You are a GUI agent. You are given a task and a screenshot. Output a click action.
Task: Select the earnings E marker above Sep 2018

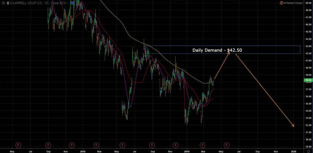tap(152, 144)
